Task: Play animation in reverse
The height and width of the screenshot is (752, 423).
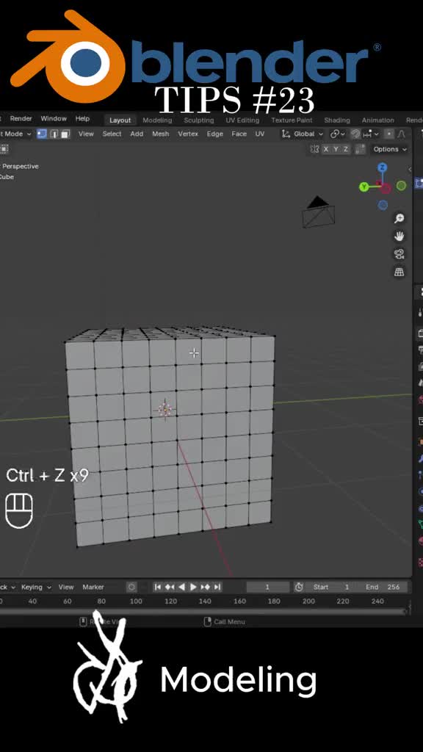Action: pyautogui.click(x=181, y=587)
